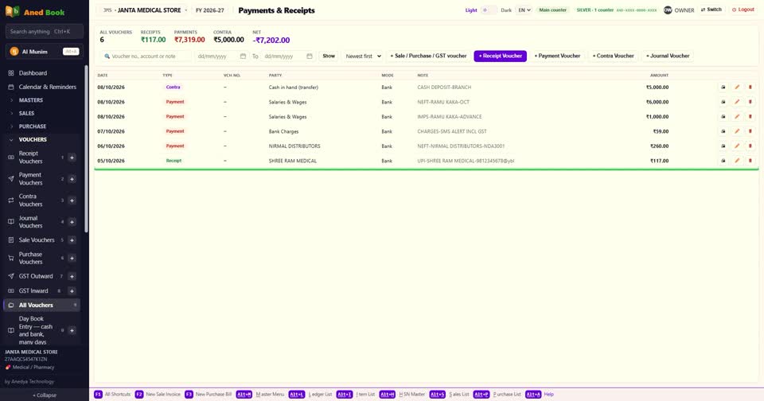Click the Aned Book logo
The height and width of the screenshot is (401, 764).
pos(35,12)
